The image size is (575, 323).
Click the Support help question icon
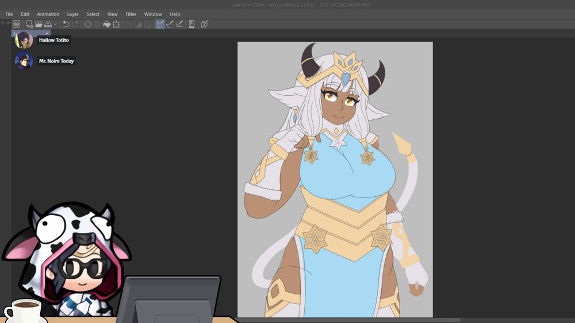pos(205,24)
